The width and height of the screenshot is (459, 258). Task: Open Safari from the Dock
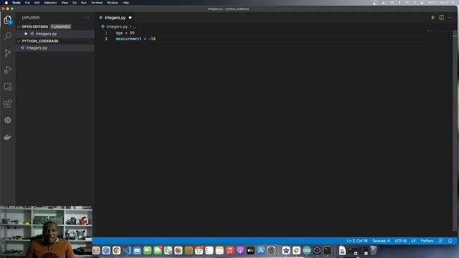click(x=106, y=250)
